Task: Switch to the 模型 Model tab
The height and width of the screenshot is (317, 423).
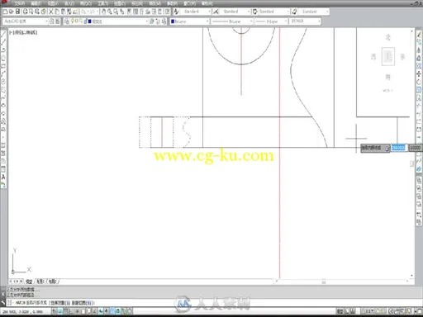Action: [x=29, y=282]
